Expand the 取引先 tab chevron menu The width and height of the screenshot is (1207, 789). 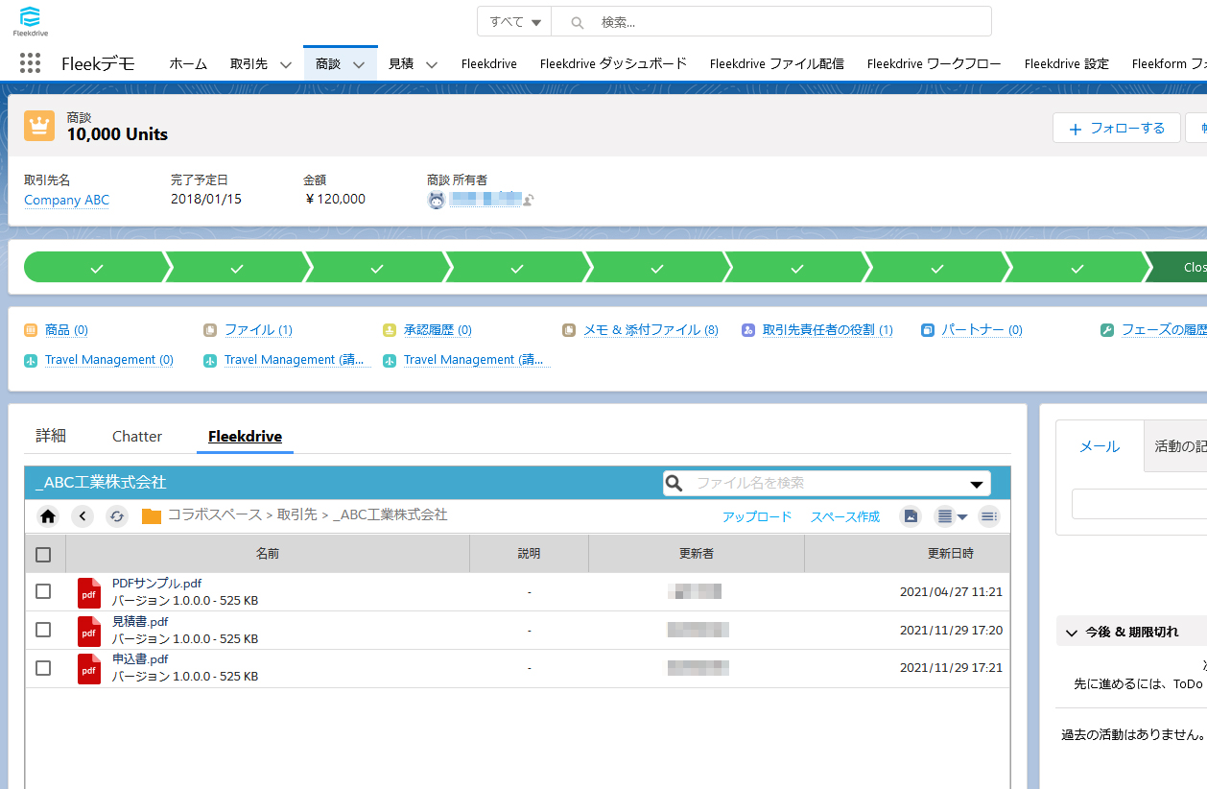(285, 64)
